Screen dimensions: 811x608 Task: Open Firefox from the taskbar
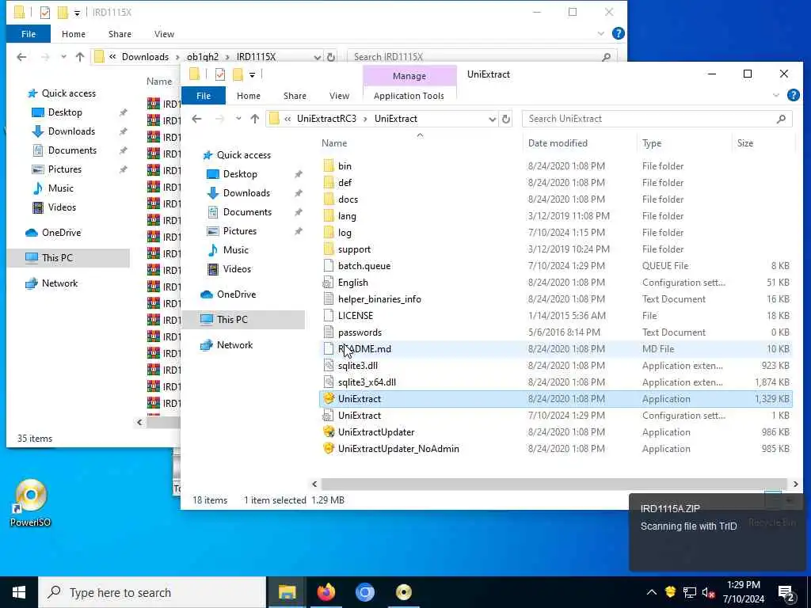pyautogui.click(x=326, y=592)
